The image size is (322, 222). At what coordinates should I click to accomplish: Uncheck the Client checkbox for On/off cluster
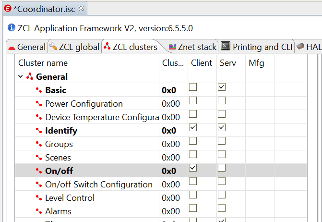coord(193,168)
